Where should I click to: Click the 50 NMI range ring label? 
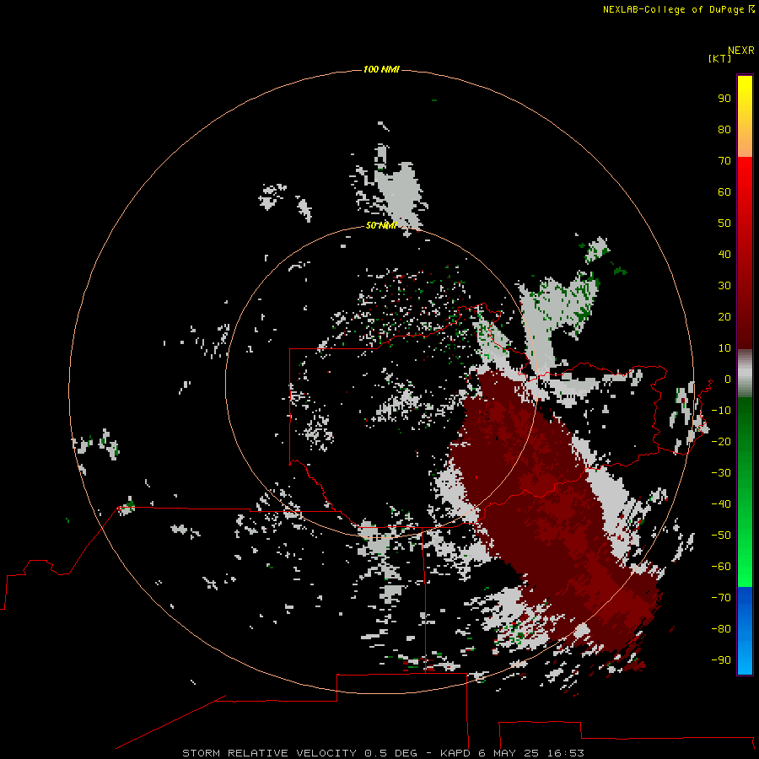[381, 225]
